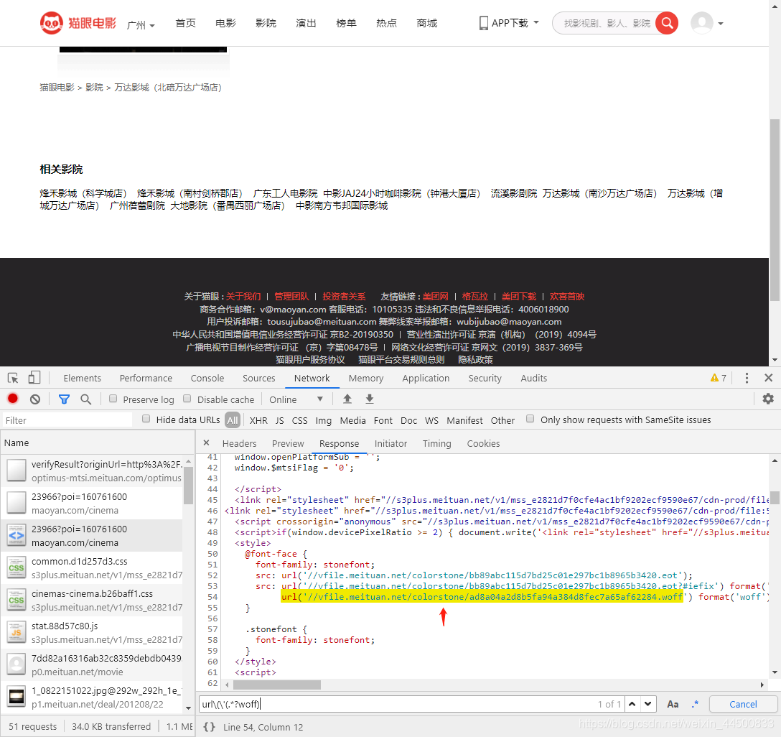Stop recording with the red record icon
781x737 pixels.
click(x=13, y=399)
